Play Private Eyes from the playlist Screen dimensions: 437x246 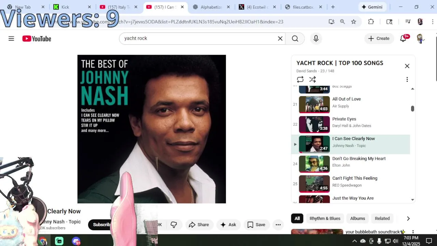(x=351, y=124)
